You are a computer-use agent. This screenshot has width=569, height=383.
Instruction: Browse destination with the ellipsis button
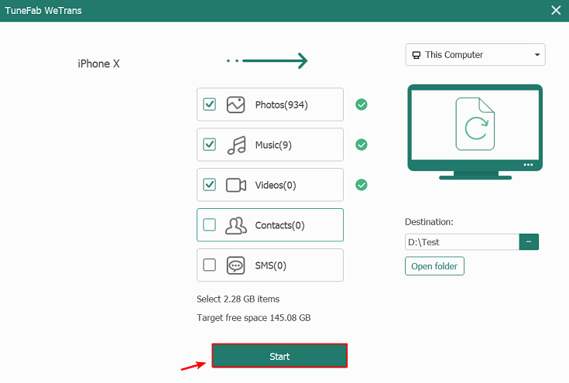tap(529, 242)
